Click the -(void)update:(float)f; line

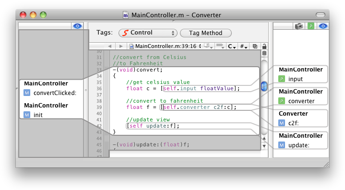tap(151, 145)
